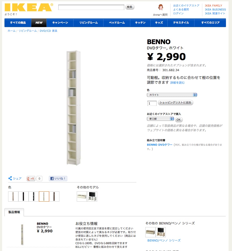Expand the 新三郷 store dropdown

(160, 119)
